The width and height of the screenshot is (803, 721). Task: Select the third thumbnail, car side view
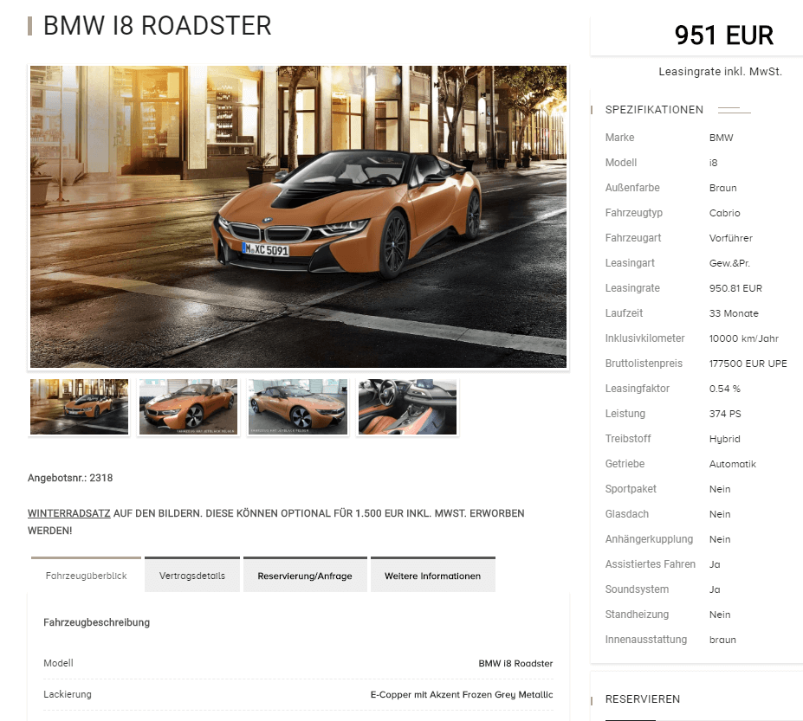[x=297, y=407]
